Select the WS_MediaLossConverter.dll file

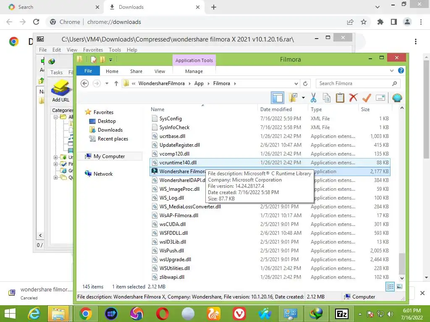click(x=190, y=206)
